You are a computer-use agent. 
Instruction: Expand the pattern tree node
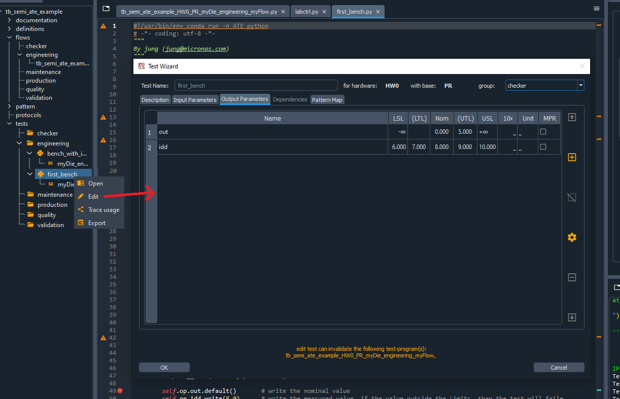(10, 106)
